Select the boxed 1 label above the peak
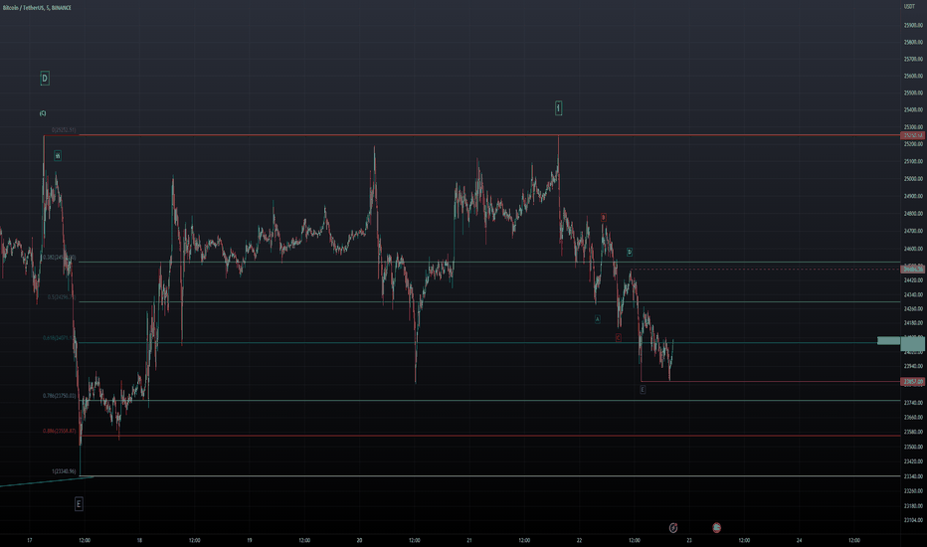This screenshot has height=547, width=927. [x=558, y=108]
